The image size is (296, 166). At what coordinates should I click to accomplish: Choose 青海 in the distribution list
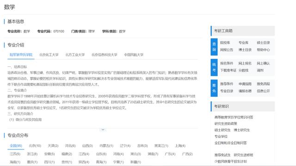click(x=101, y=162)
